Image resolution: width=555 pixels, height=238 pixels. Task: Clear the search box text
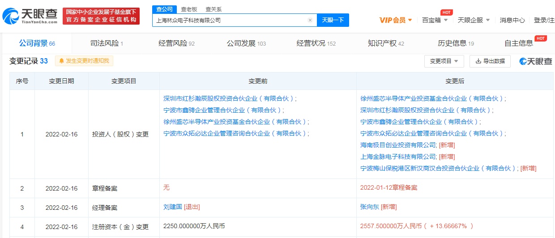pyautogui.click(x=310, y=20)
